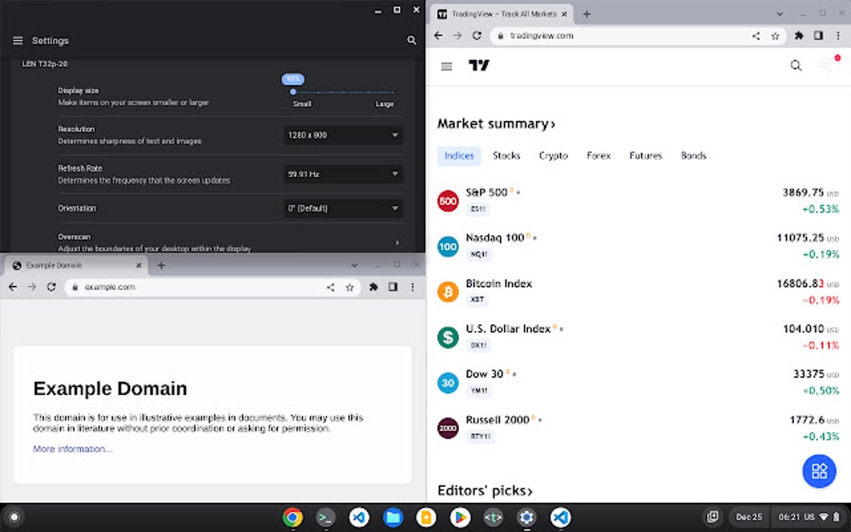
Task: Click the search icon in Settings
Action: (411, 39)
